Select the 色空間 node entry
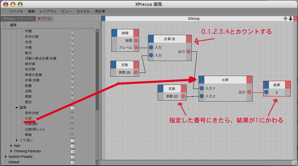The image size is (298, 166). tap(30, 69)
